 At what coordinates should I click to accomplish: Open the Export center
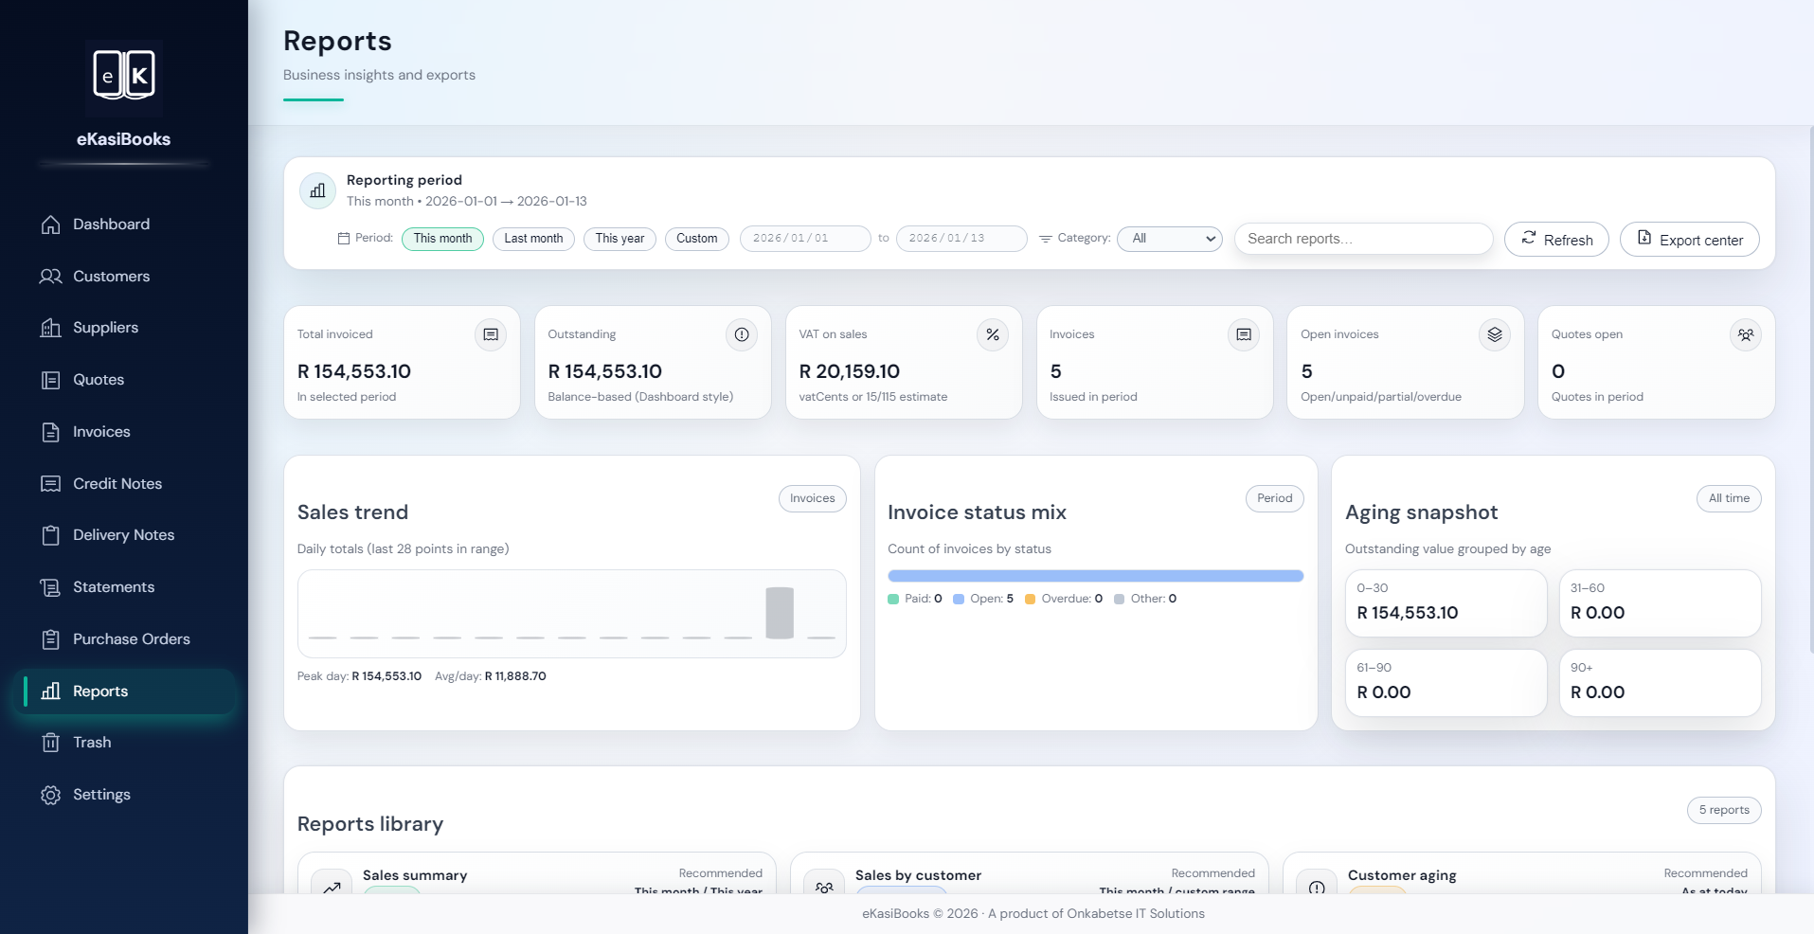(x=1689, y=239)
